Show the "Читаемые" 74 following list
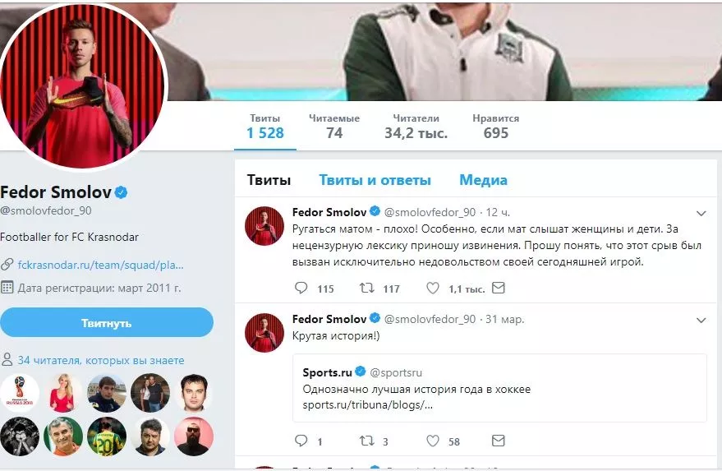This screenshot has height=471, width=722. [334, 126]
